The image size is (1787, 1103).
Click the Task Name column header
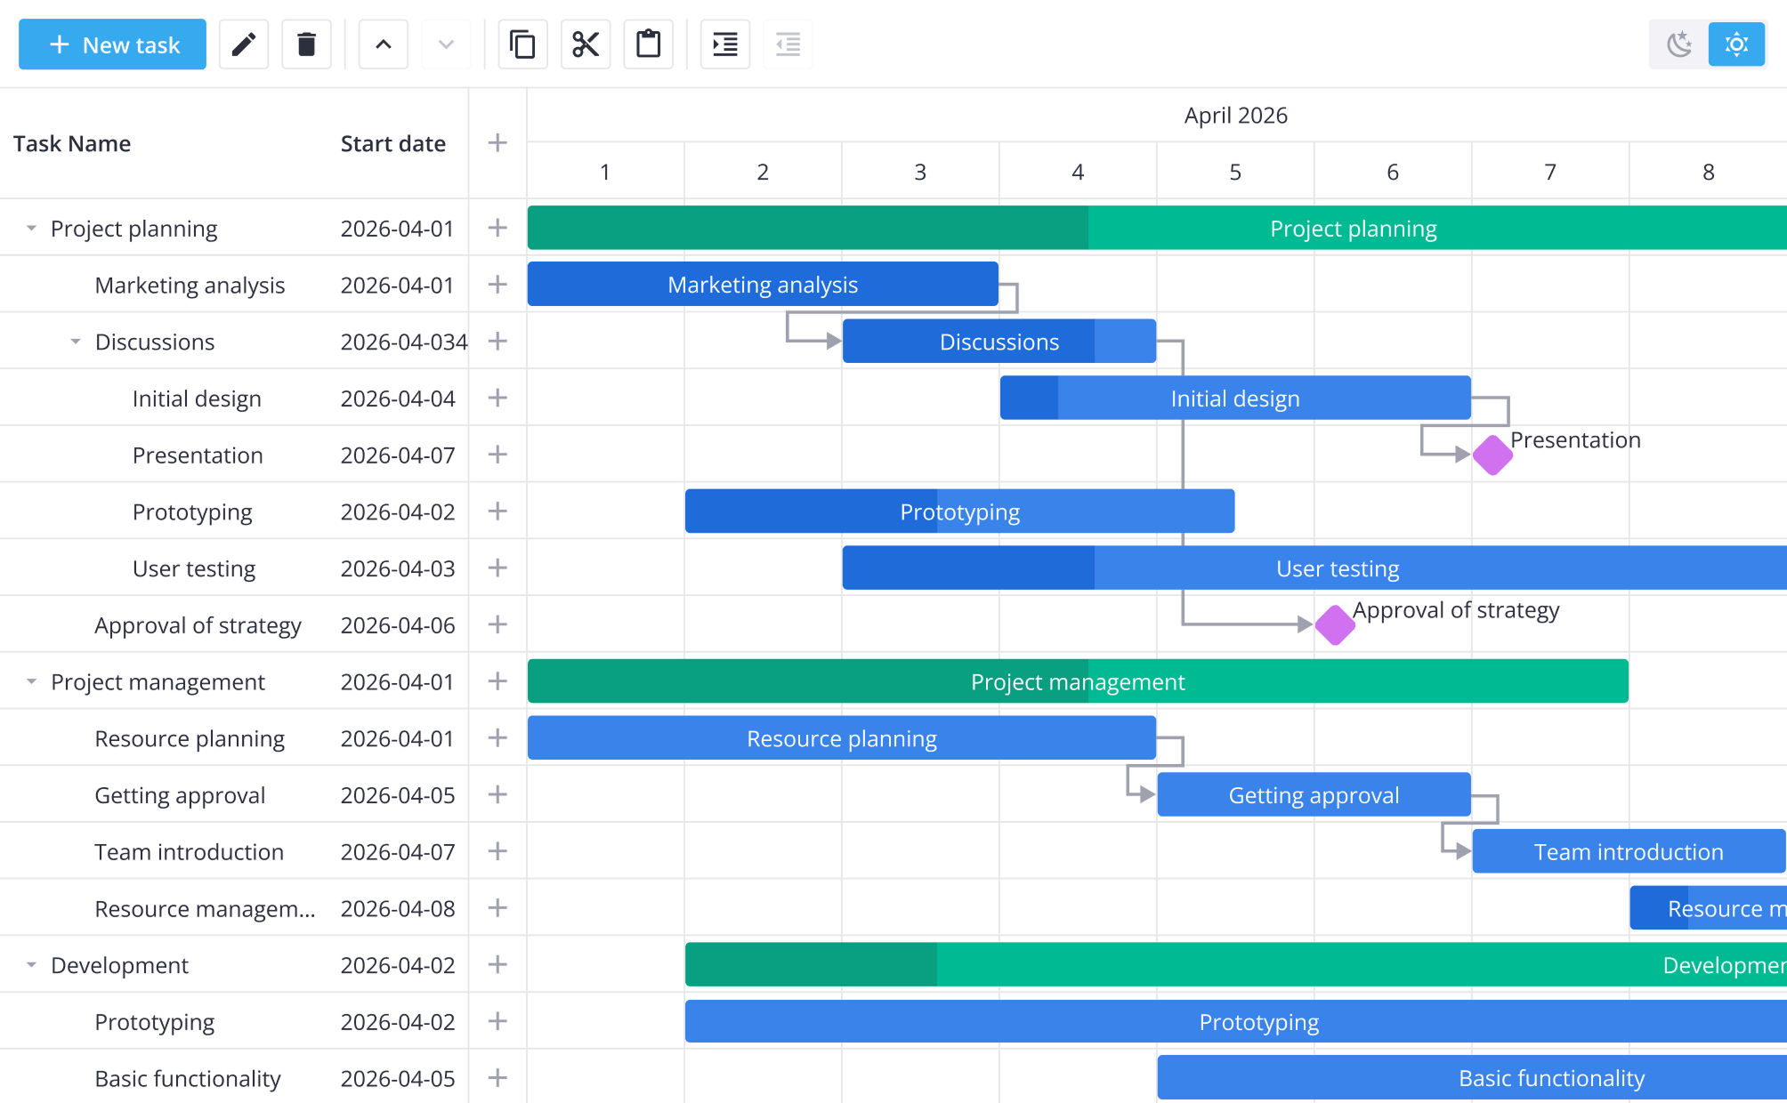pyautogui.click(x=72, y=144)
